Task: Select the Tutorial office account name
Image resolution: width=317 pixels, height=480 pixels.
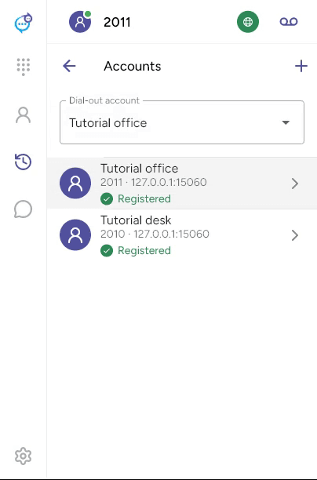Action: [140, 169]
